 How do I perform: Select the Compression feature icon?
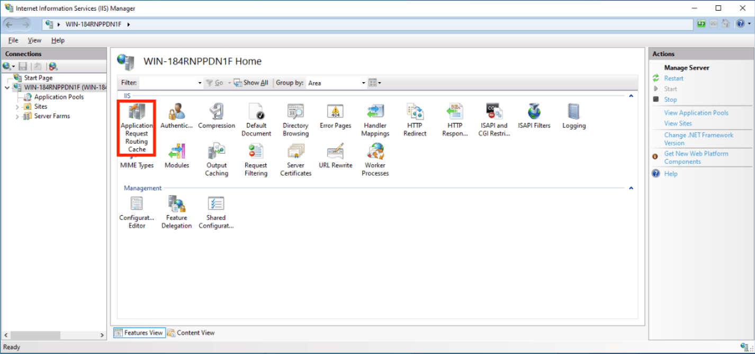tap(217, 117)
